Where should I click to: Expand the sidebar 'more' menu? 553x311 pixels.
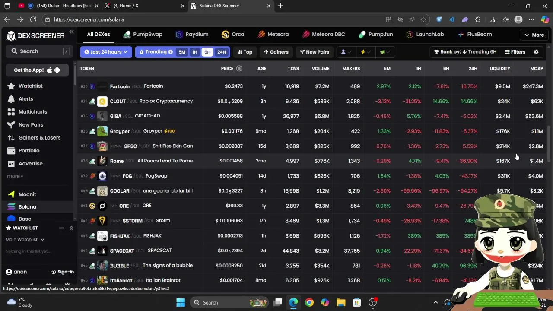[15, 176]
